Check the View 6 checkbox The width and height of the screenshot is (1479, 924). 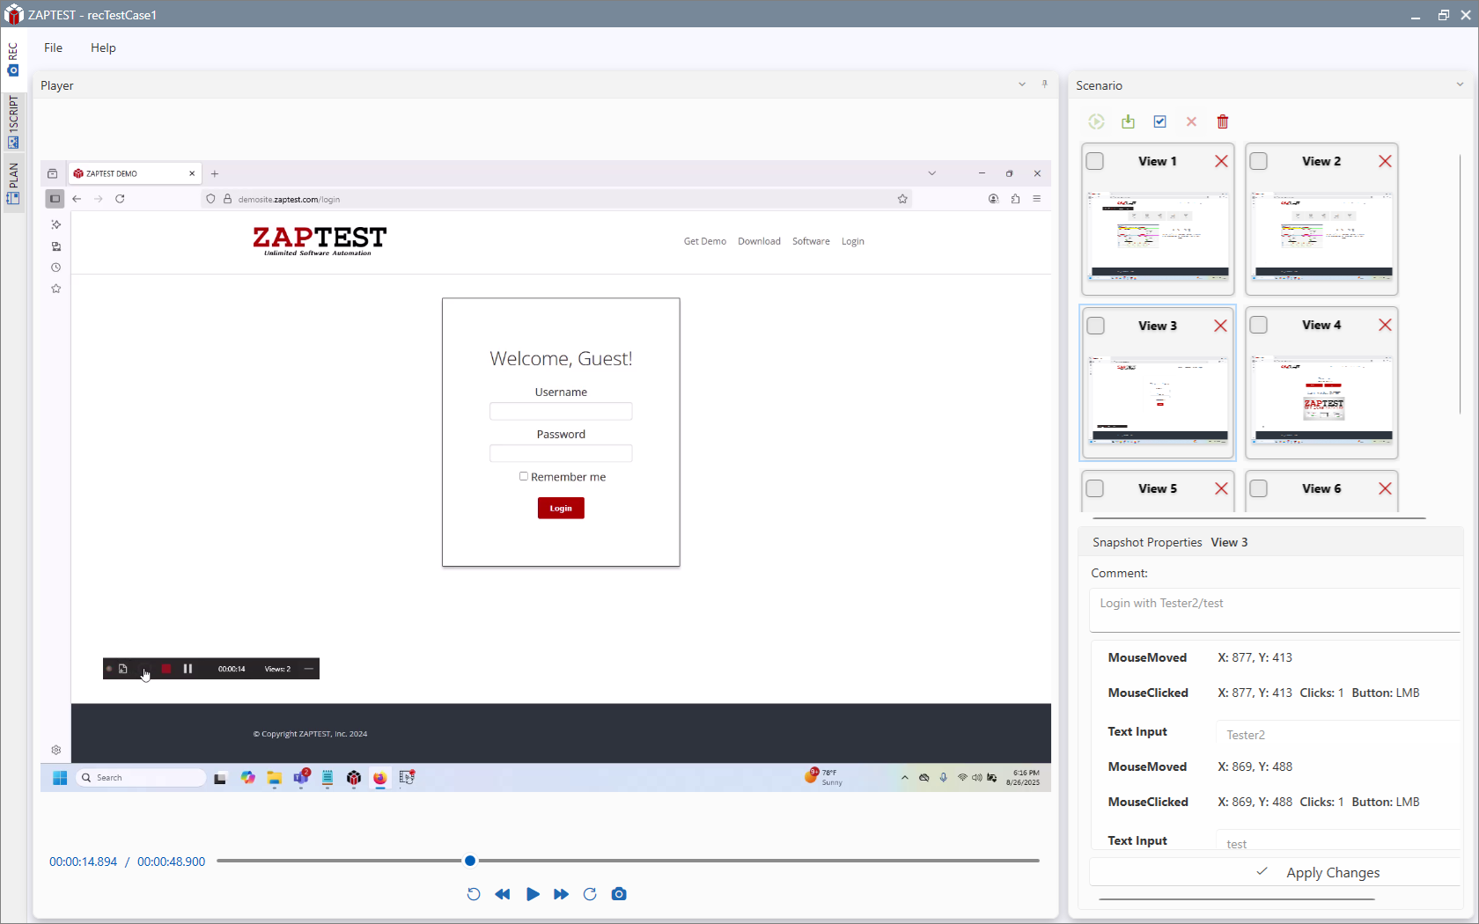[1259, 488]
